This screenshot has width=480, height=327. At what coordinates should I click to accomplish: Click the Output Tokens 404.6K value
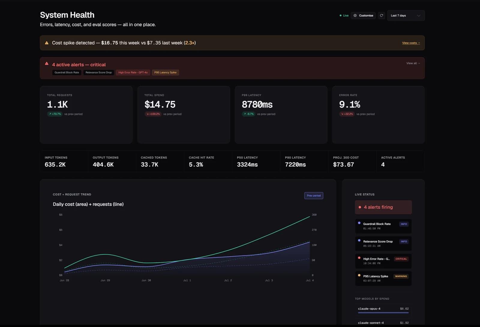tap(103, 165)
